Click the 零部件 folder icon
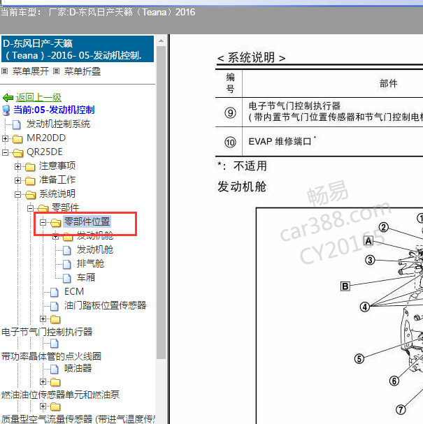The image size is (423, 424). coord(43,208)
